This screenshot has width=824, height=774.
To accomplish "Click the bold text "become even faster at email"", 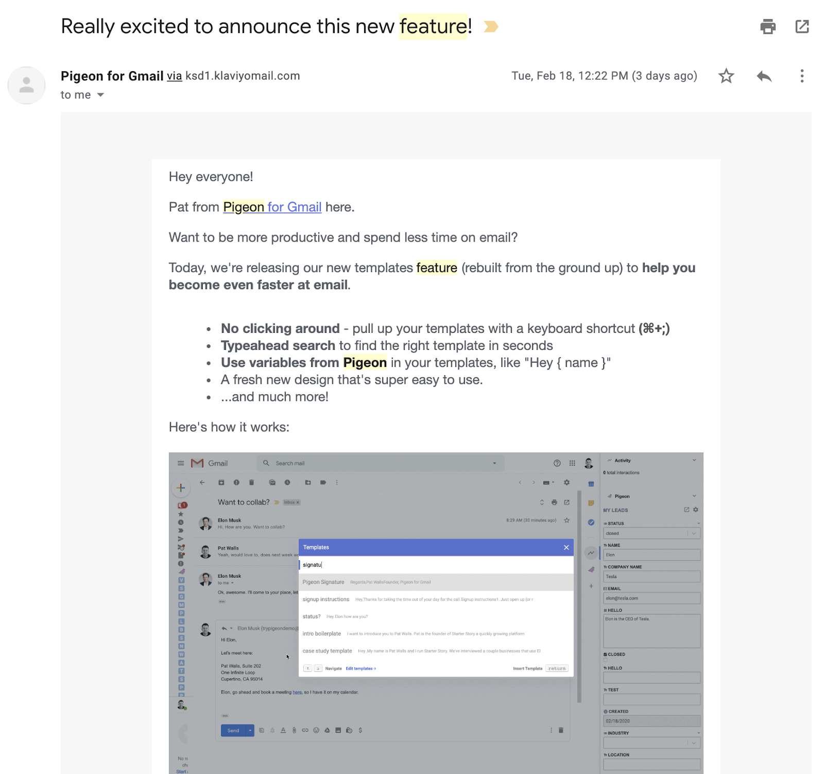I will (x=259, y=285).
